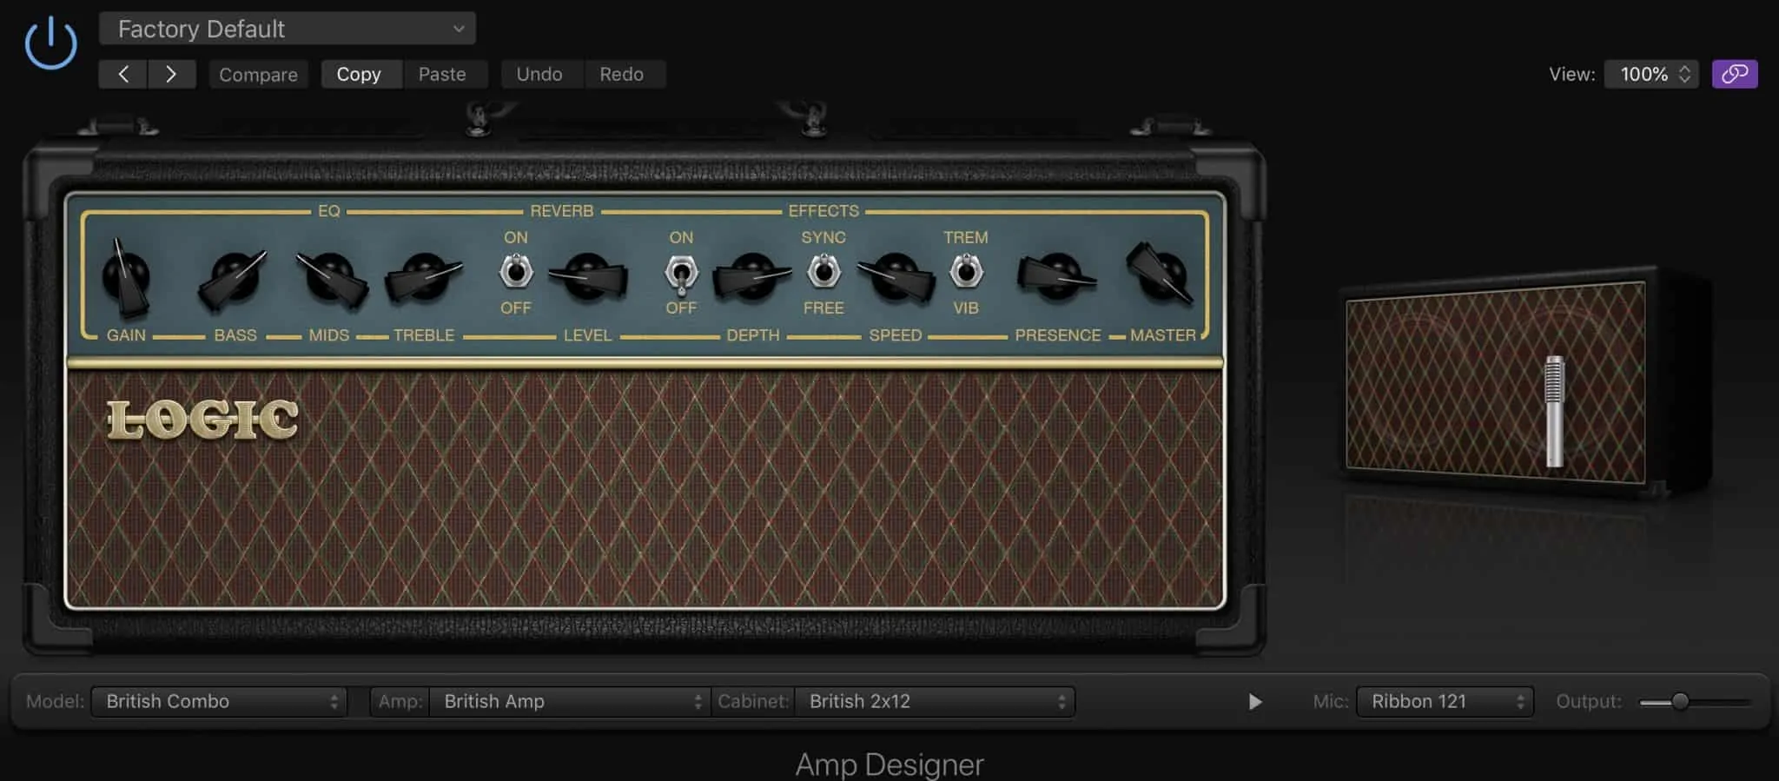
Task: Click the LOGIC logo on the amp
Action: click(x=202, y=420)
